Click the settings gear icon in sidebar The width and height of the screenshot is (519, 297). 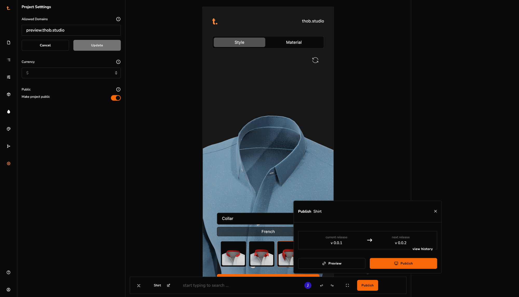tap(9, 164)
